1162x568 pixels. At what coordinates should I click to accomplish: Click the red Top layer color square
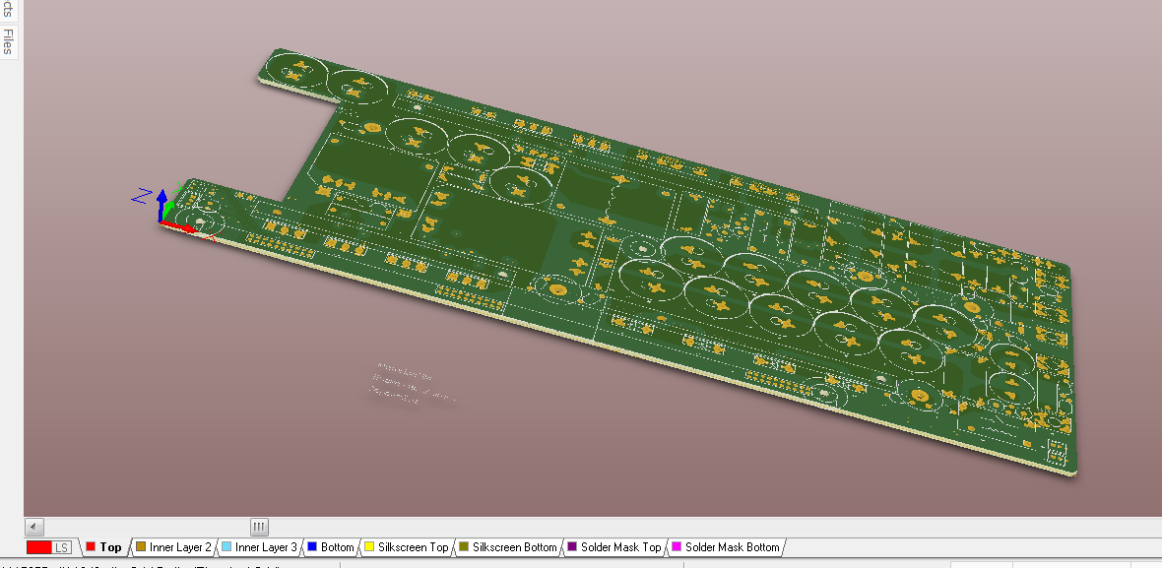[91, 547]
